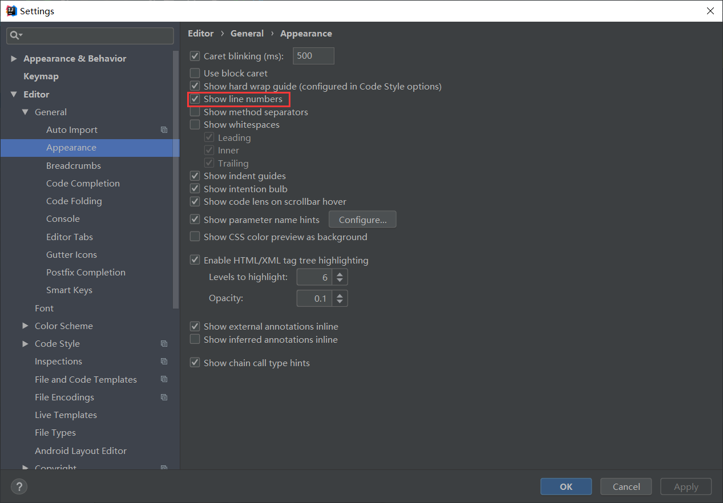Click the Levels to highlight value field

click(315, 278)
